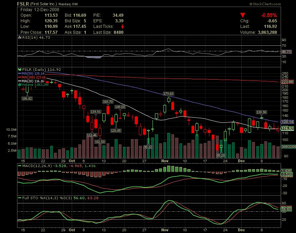
Task: Click the 160.70 price label
Action: click(108, 102)
